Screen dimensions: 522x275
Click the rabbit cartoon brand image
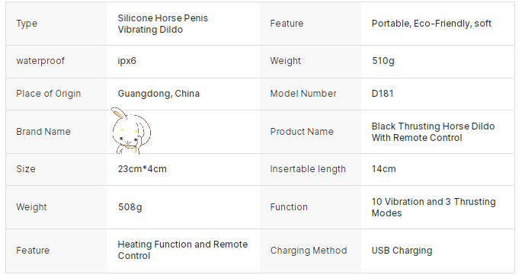(131, 130)
